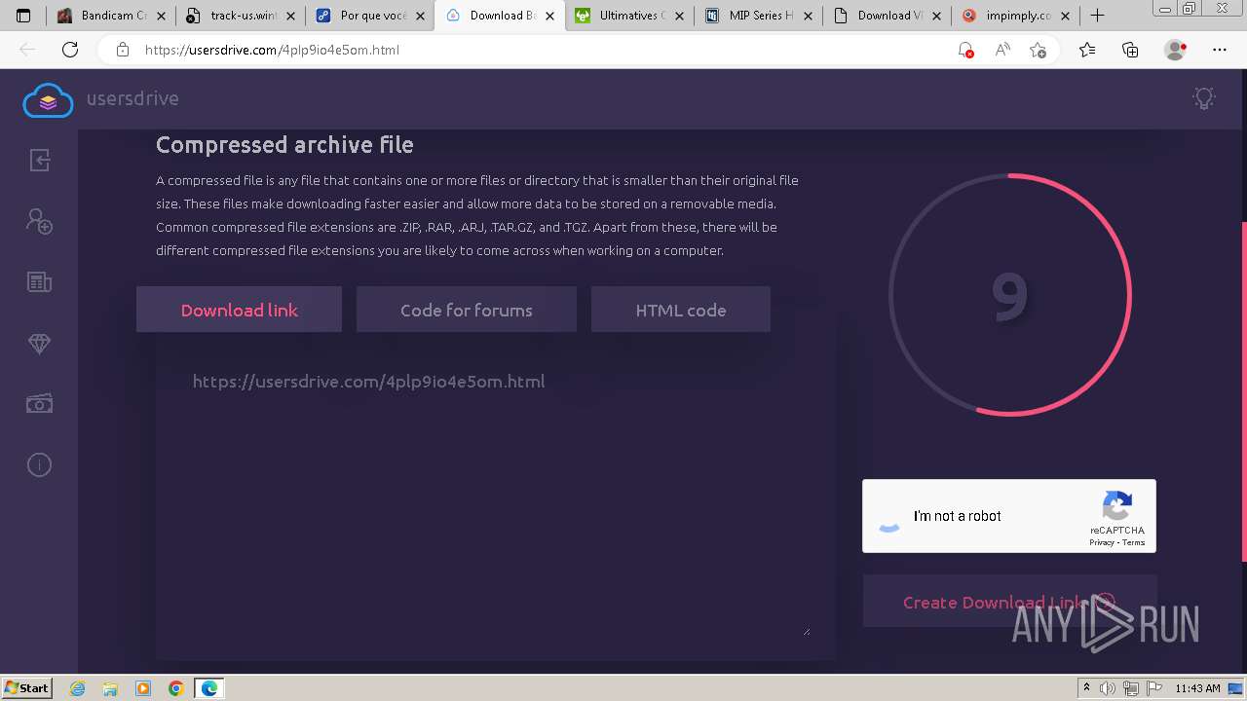Add this page to favorites star

(1038, 50)
